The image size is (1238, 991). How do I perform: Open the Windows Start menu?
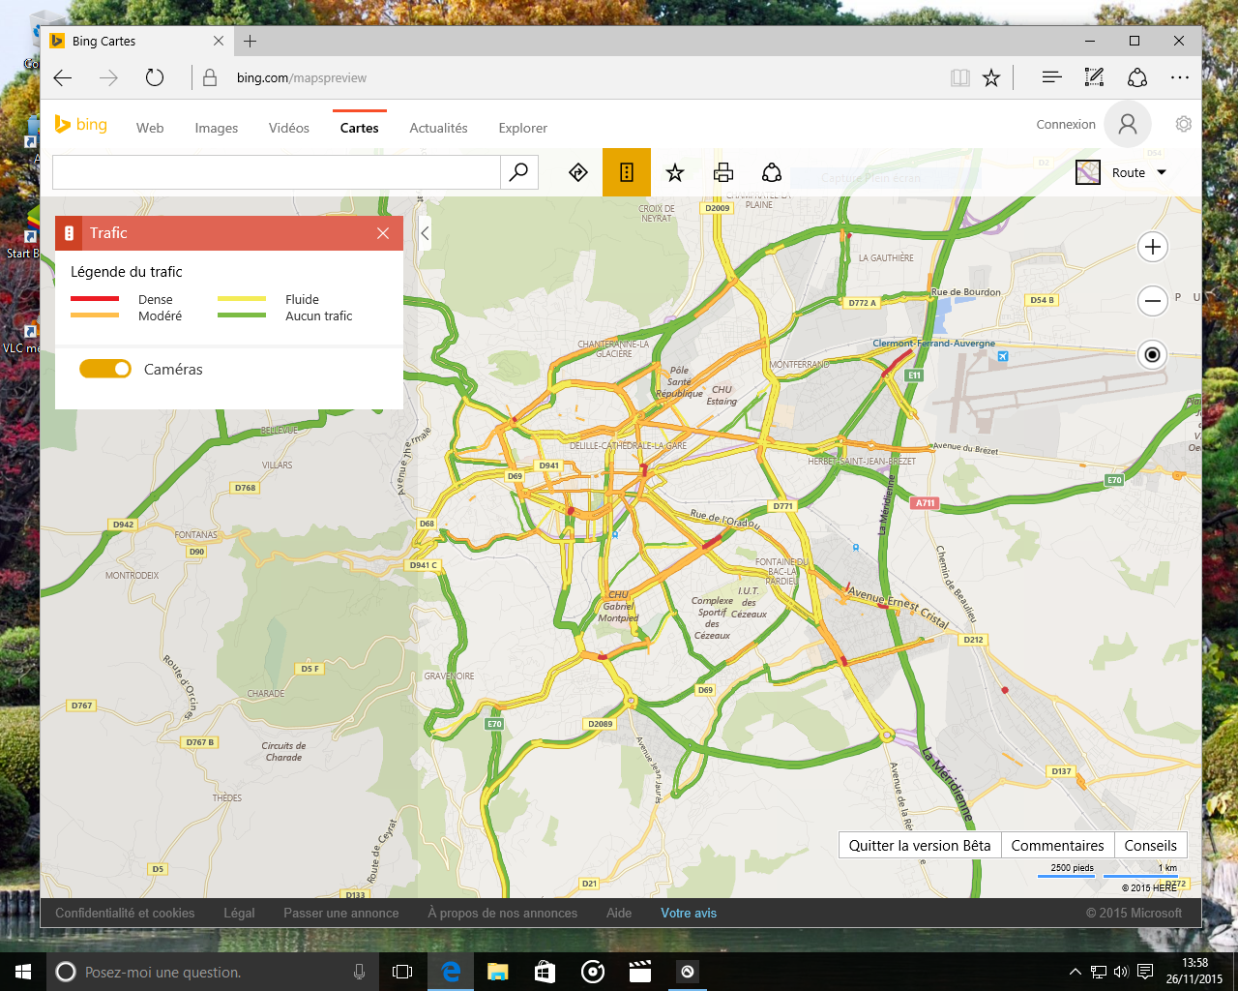[x=23, y=972]
